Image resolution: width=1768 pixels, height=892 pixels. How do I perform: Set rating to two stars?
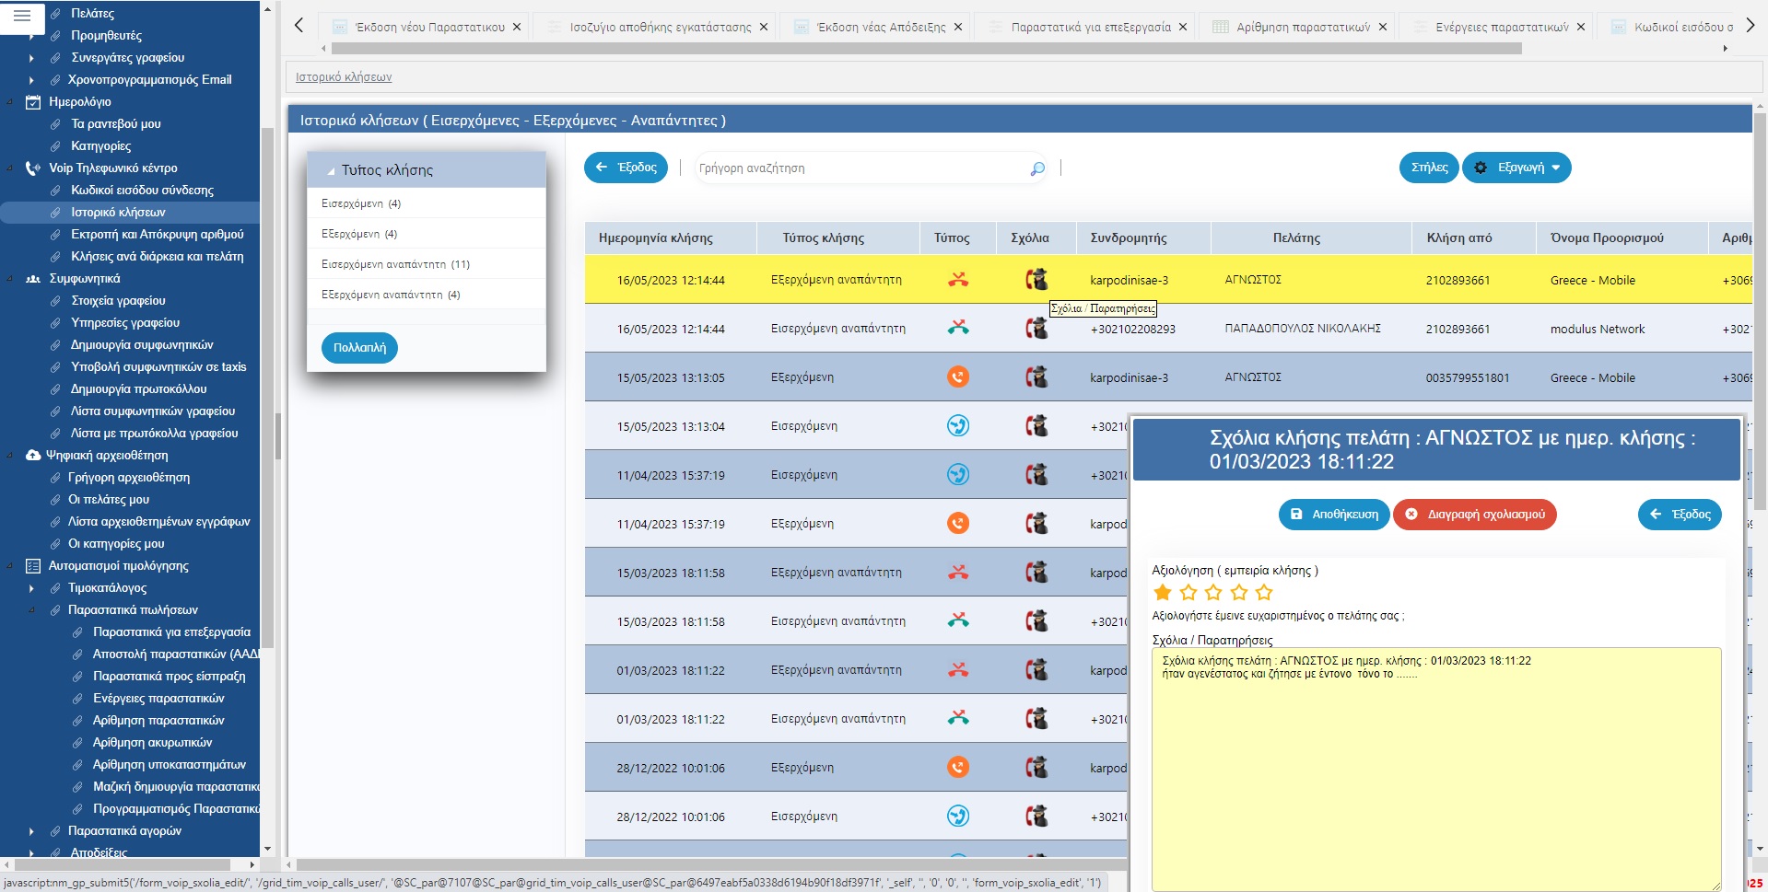tap(1188, 592)
